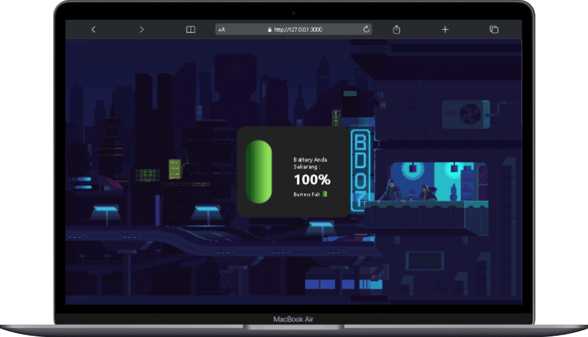588x337 pixels.
Task: Go back with the browser back arrow
Action: (x=94, y=29)
